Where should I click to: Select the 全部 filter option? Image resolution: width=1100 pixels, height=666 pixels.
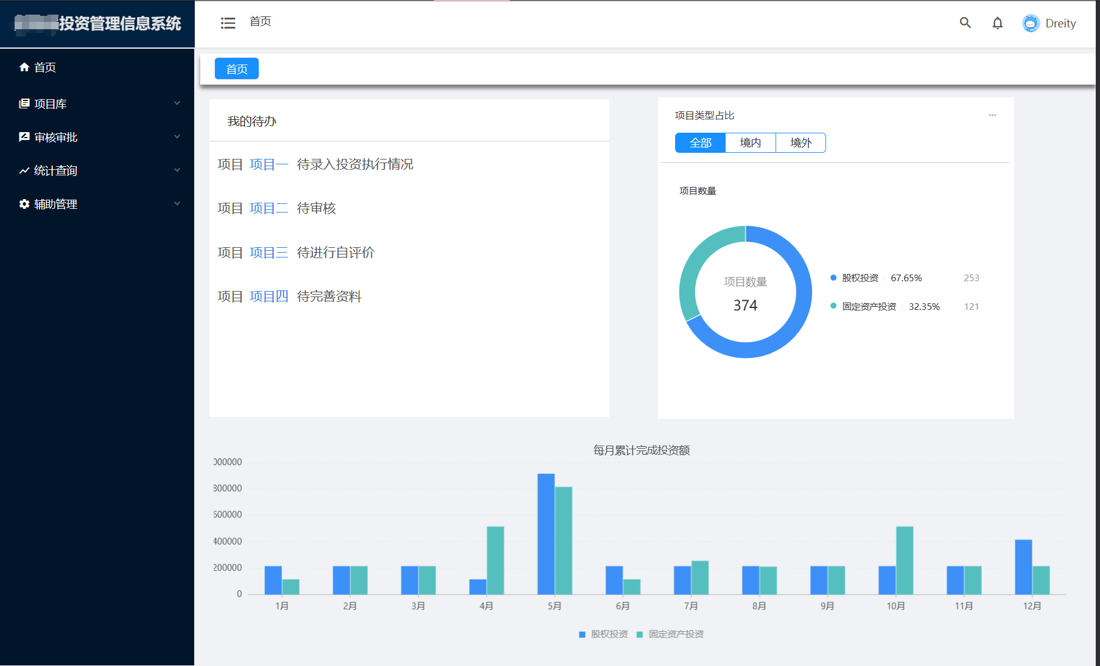[700, 142]
